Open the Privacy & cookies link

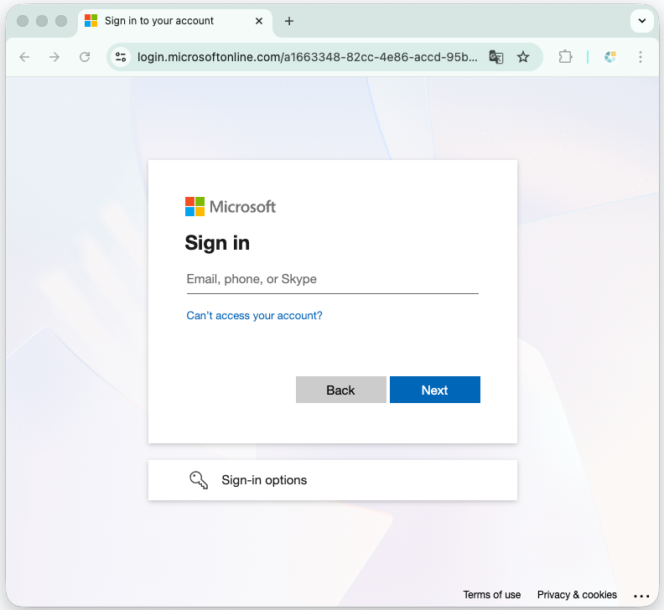coord(577,595)
